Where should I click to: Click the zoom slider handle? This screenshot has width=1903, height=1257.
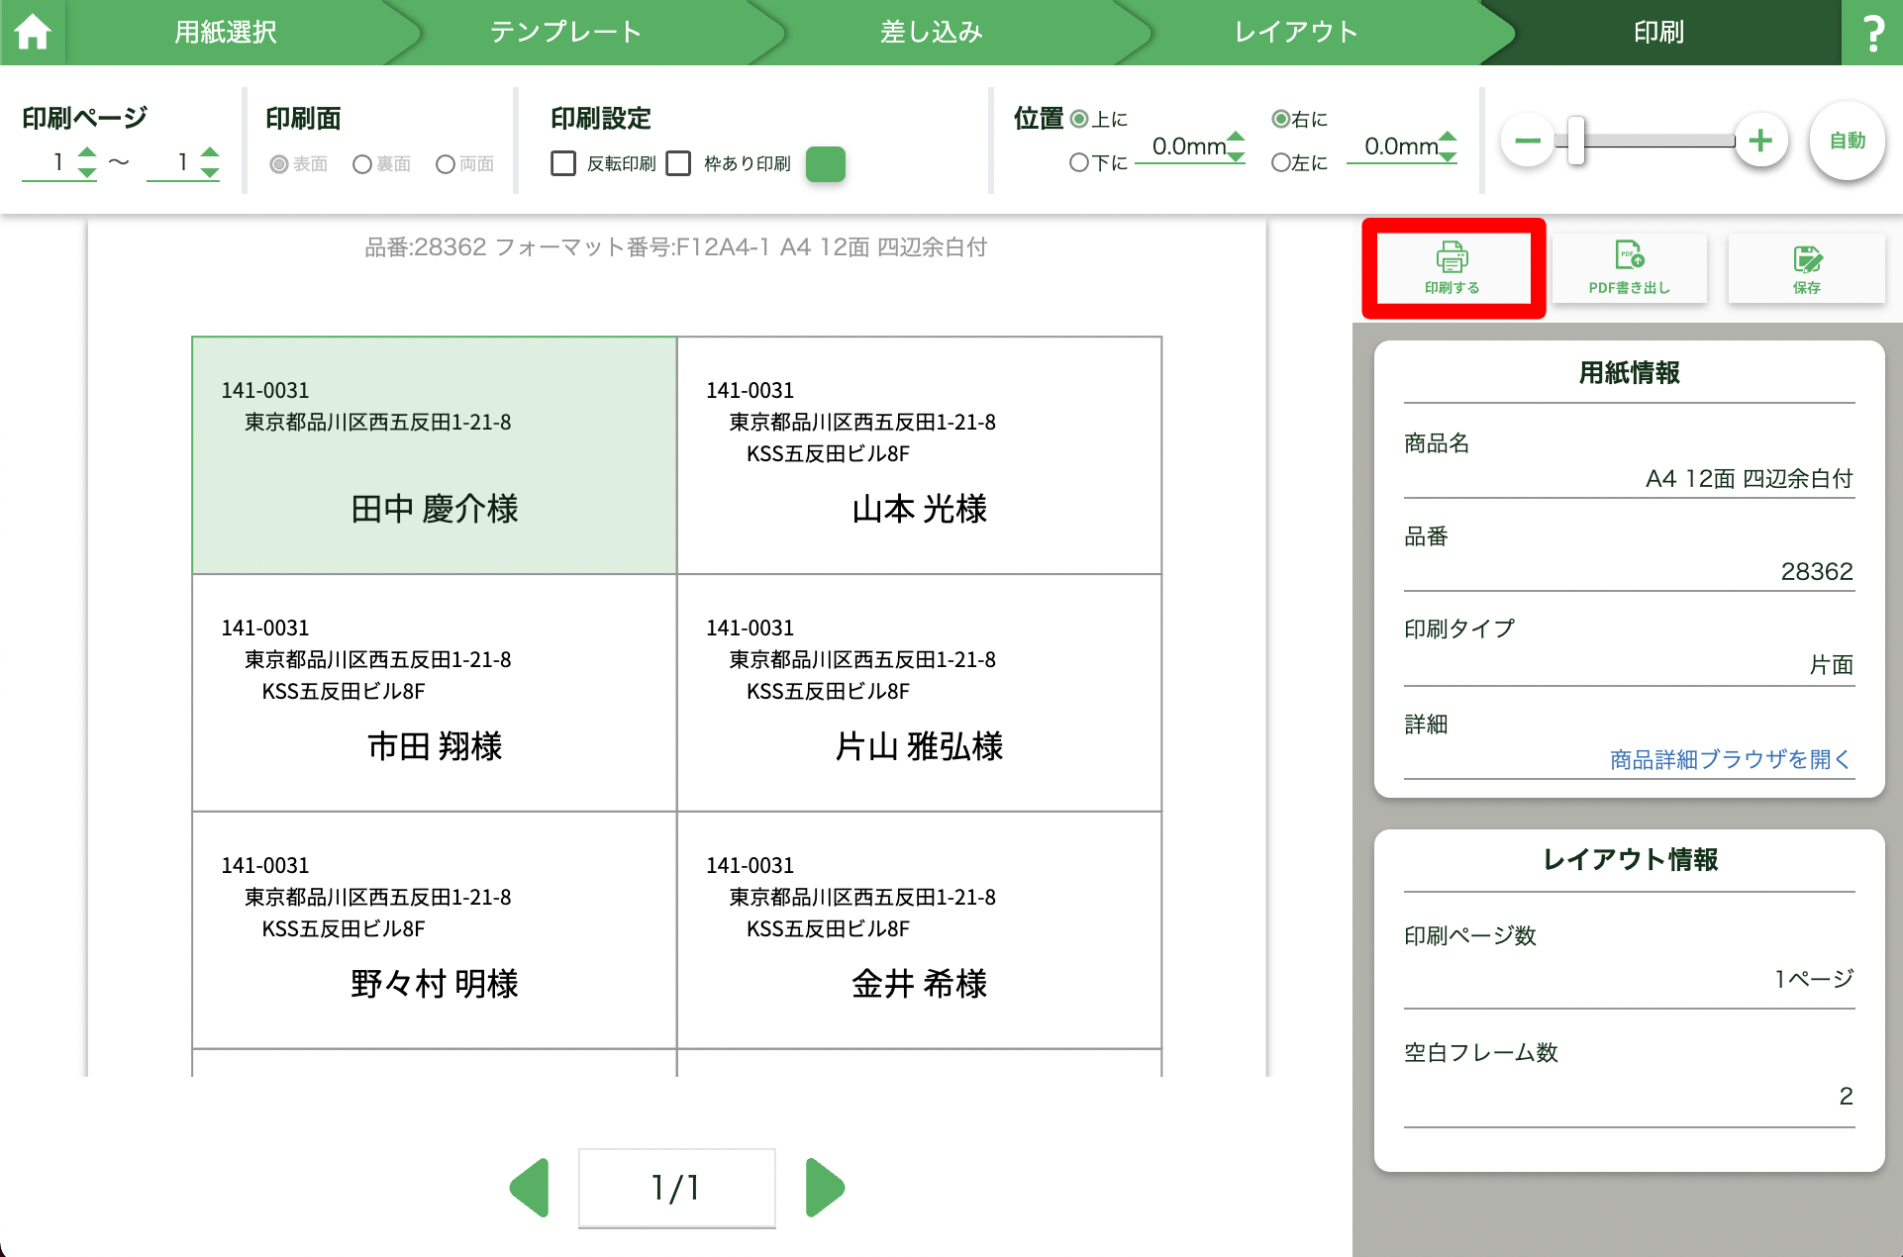click(1576, 141)
